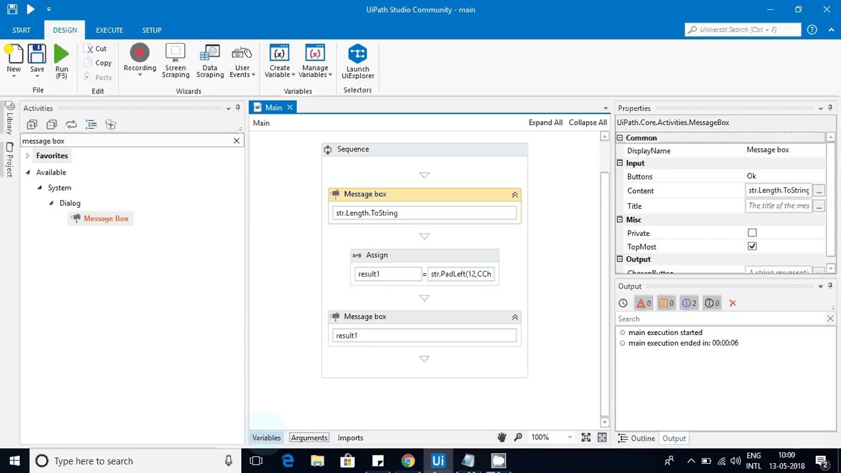
Task: Clear all Output messages with the red X
Action: 733,303
